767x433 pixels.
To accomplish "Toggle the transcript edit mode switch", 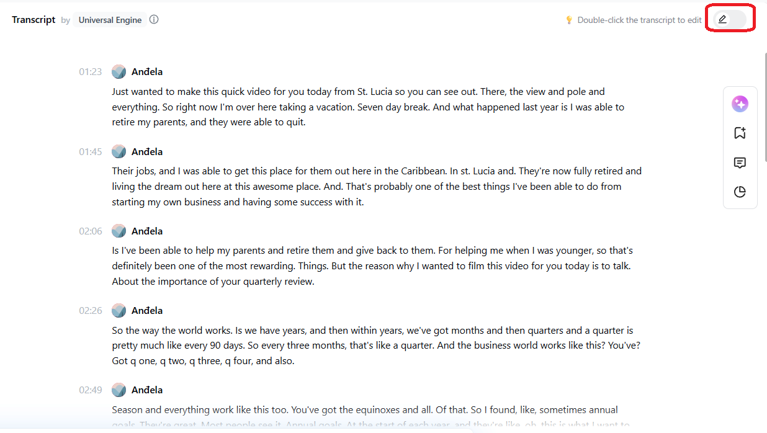I will pyautogui.click(x=729, y=19).
